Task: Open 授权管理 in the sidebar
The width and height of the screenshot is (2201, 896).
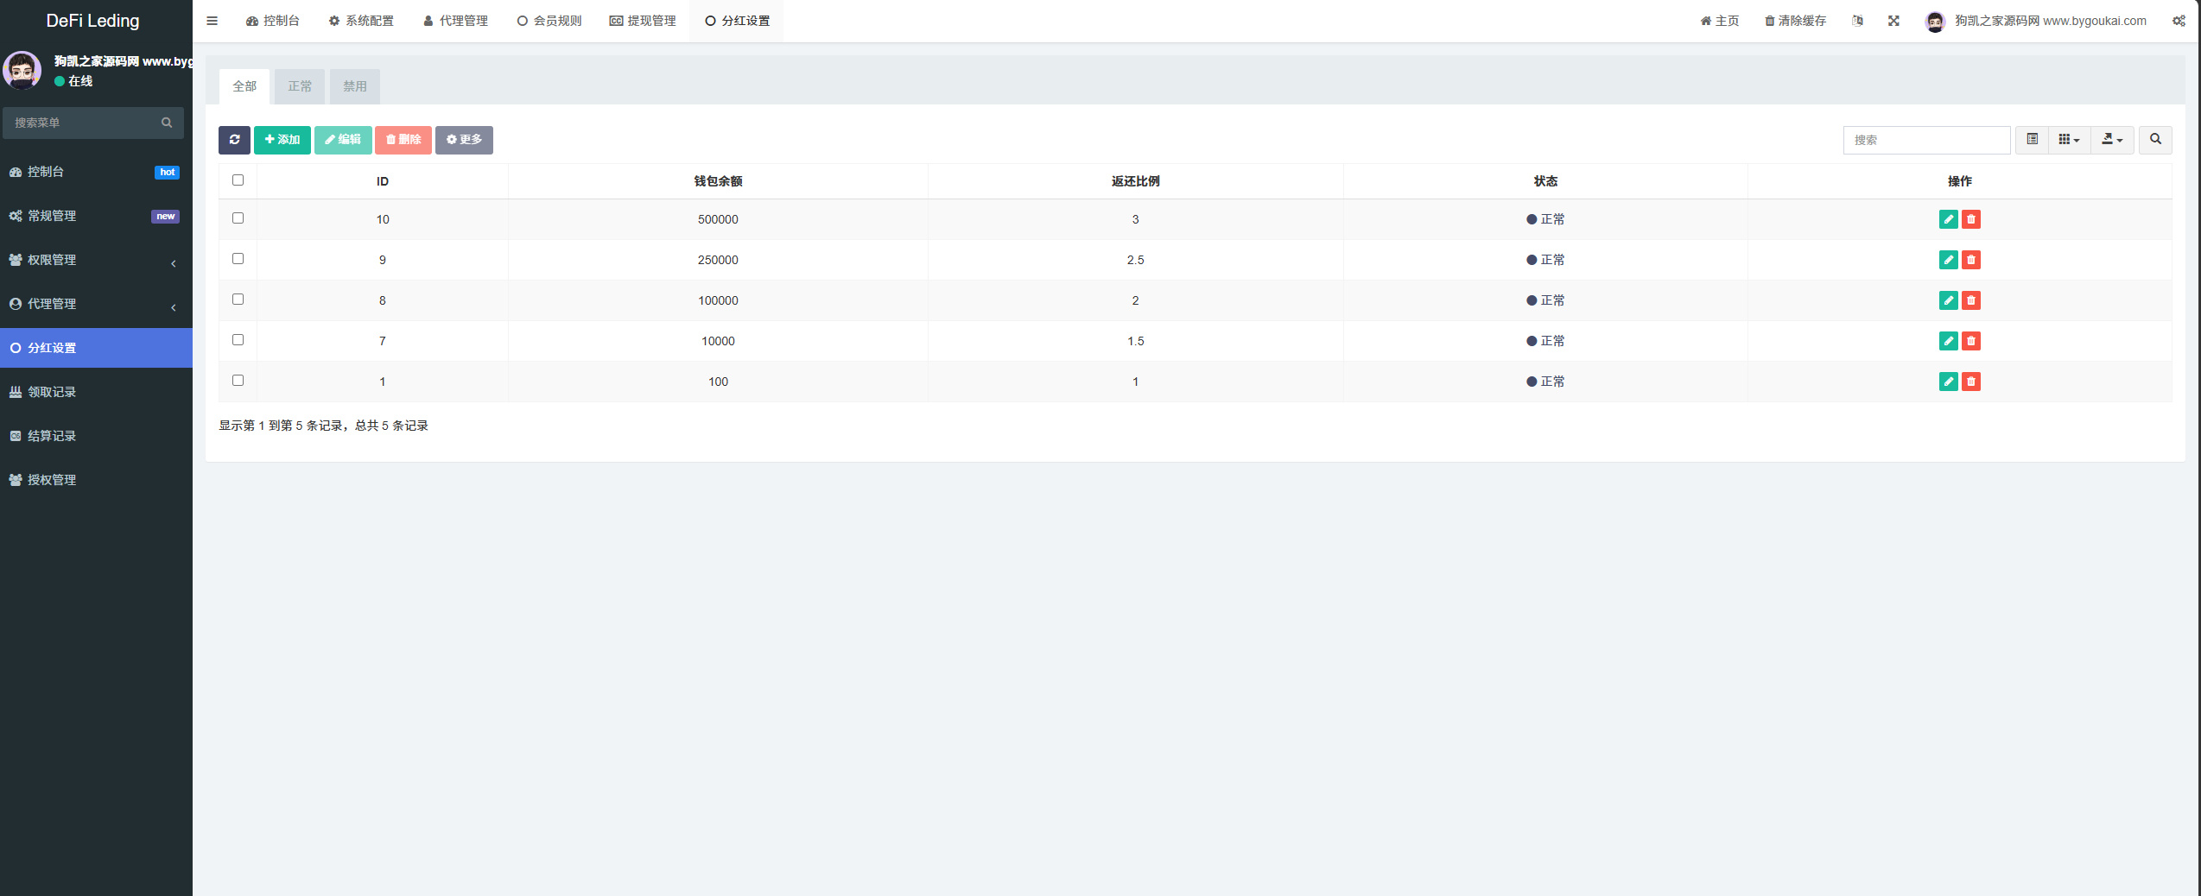Action: 96,480
